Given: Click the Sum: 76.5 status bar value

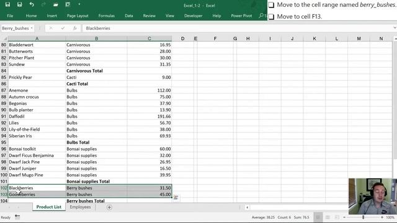Looking at the screenshot, I should pyautogui.click(x=301, y=217).
